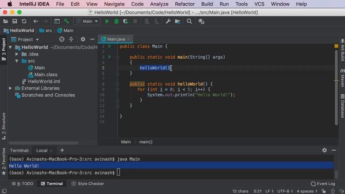Select Main.class in project tree
This screenshot has width=345, height=194.
pos(43,74)
